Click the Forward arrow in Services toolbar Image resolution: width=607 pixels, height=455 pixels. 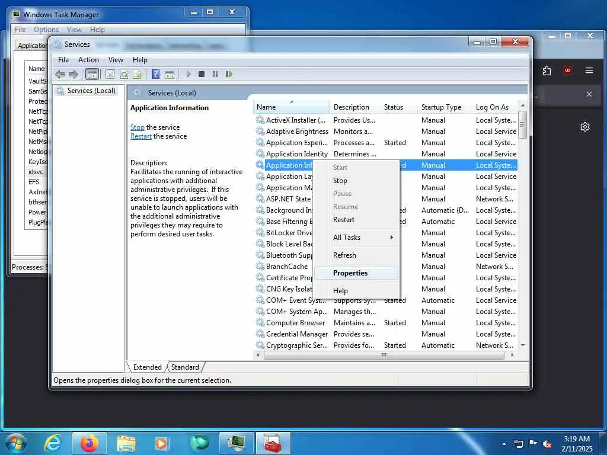coord(73,74)
